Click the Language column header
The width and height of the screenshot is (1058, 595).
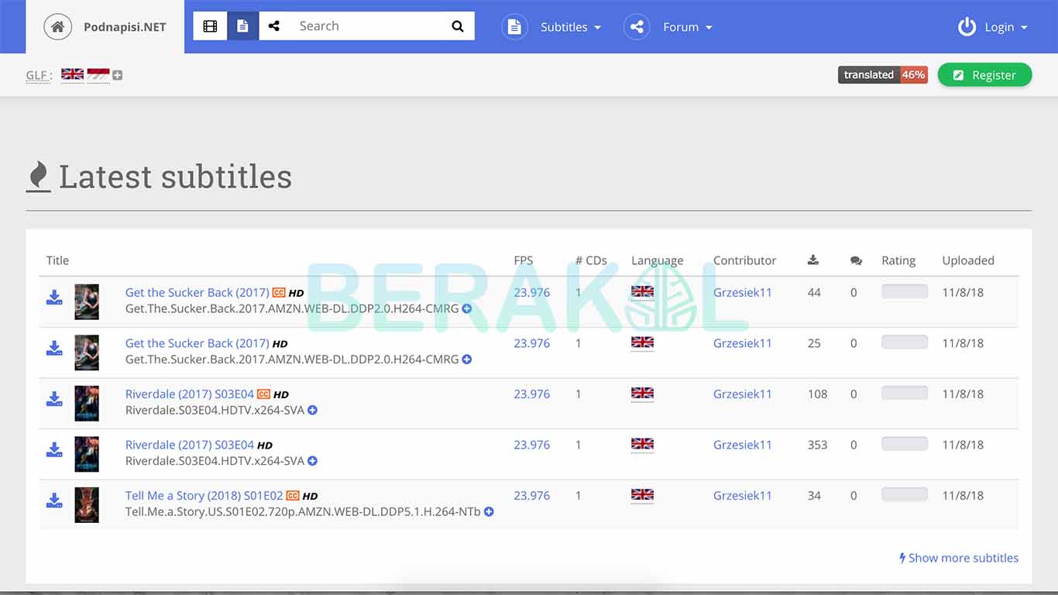[x=658, y=260]
